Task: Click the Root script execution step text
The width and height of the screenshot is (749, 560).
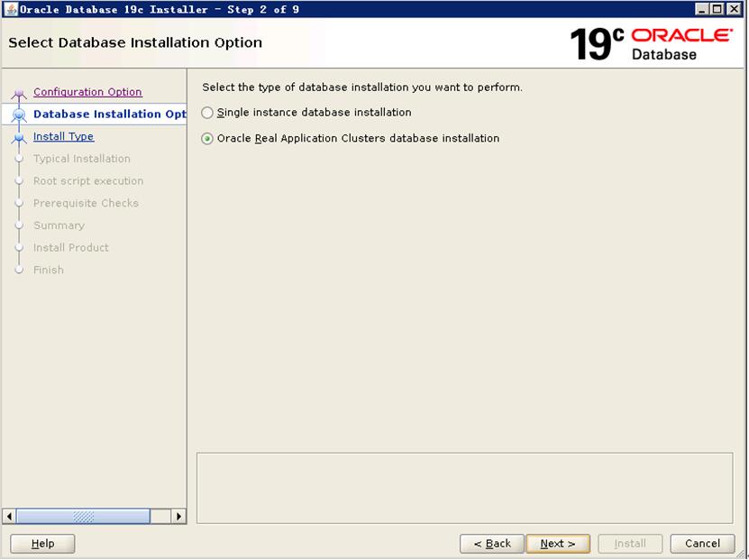Action: point(88,181)
